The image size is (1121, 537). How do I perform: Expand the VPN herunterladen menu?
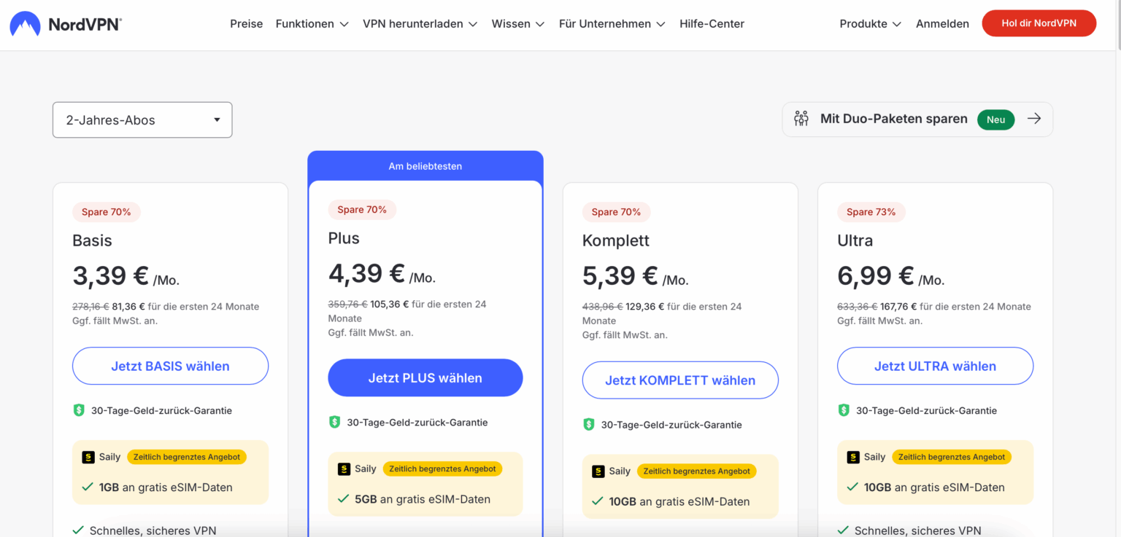tap(420, 24)
